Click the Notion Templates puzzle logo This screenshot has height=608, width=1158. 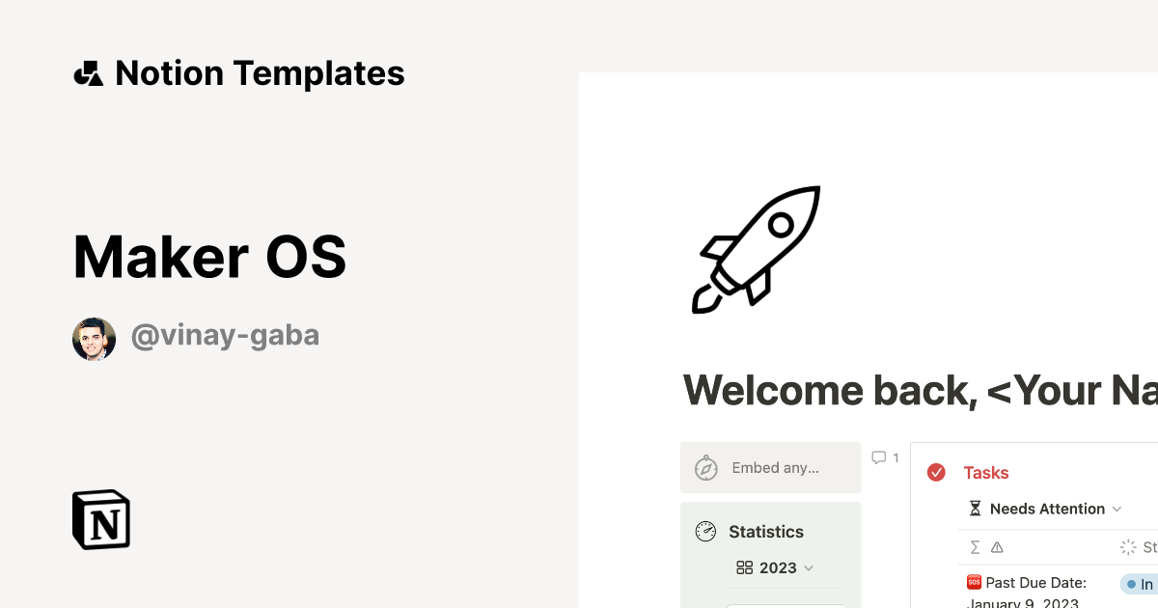click(88, 72)
